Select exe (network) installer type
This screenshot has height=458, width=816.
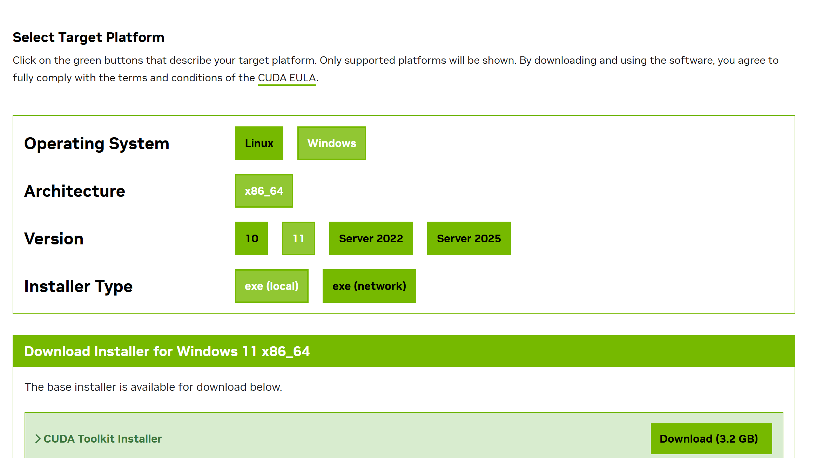369,286
